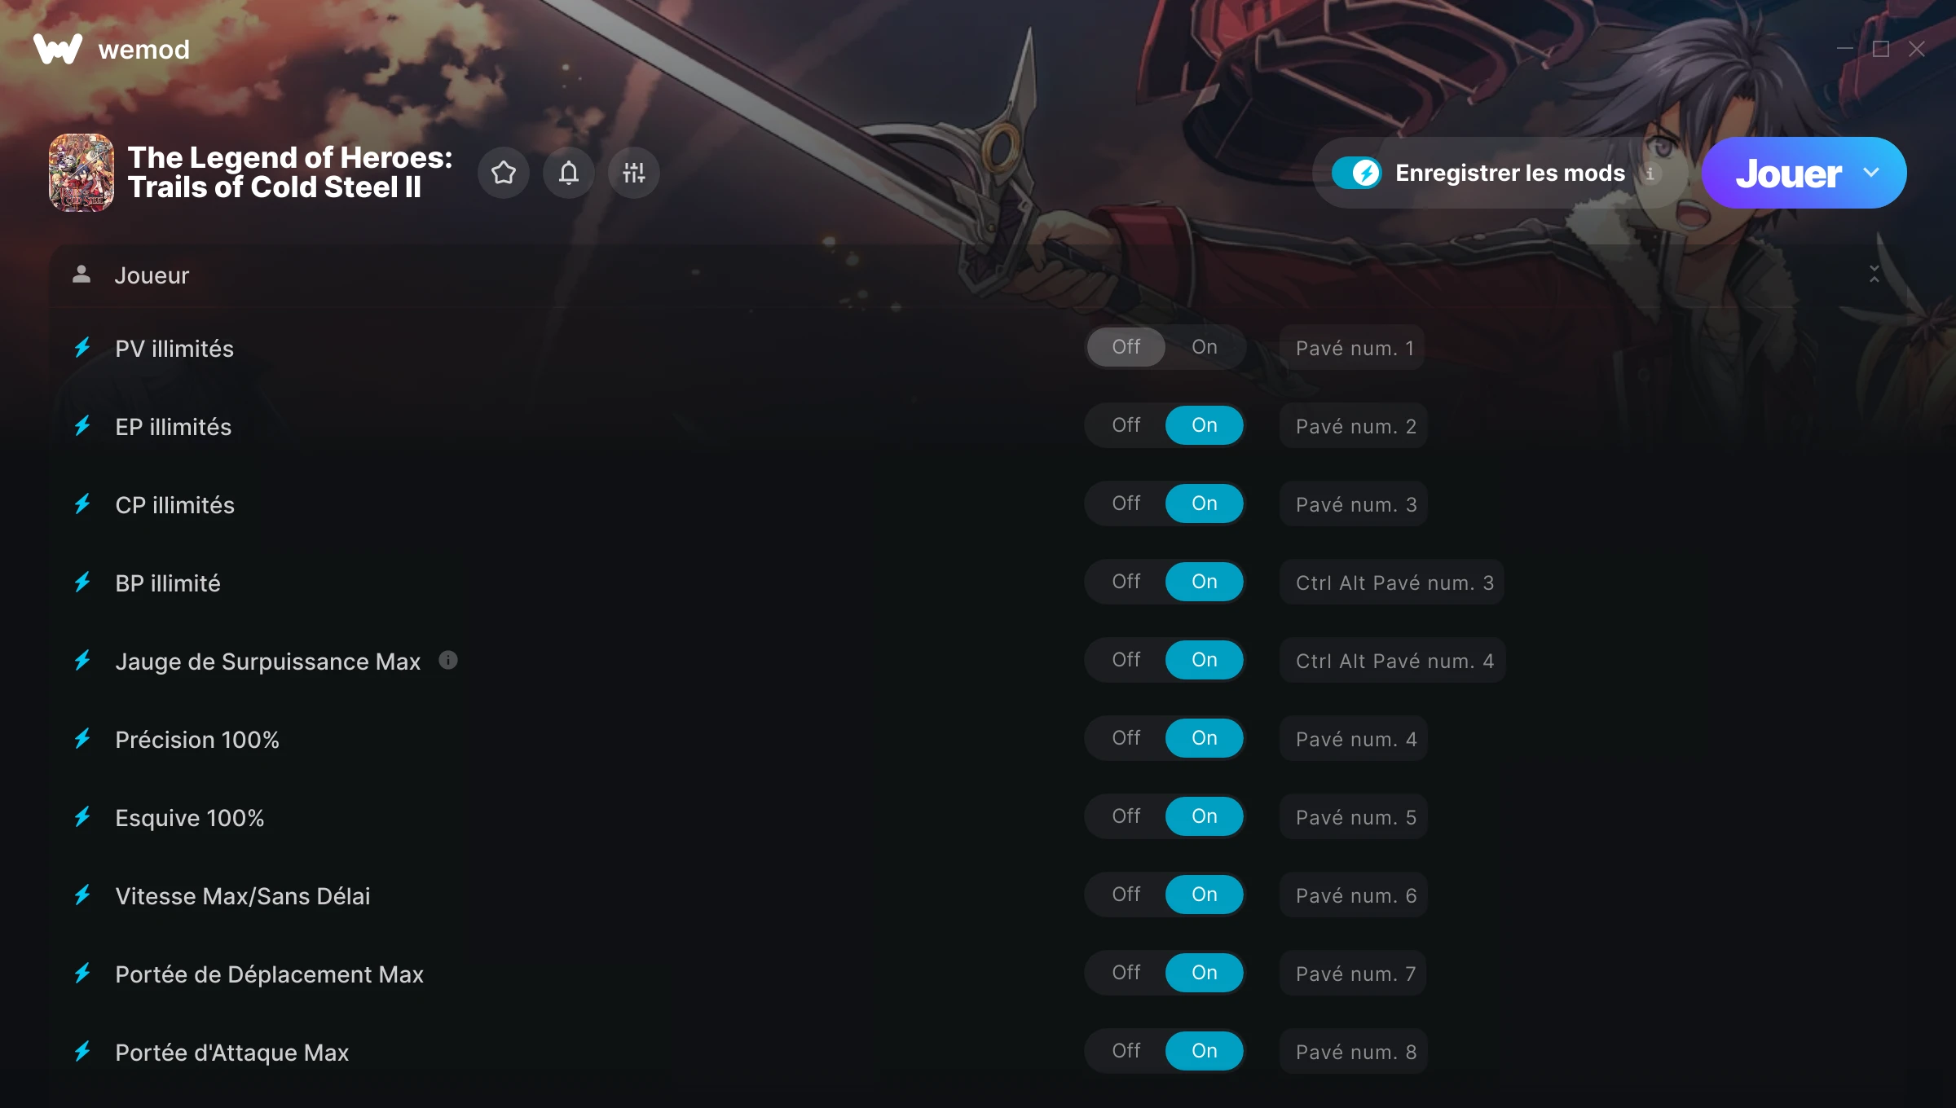
Task: Open notifications bell icon
Action: tap(569, 173)
